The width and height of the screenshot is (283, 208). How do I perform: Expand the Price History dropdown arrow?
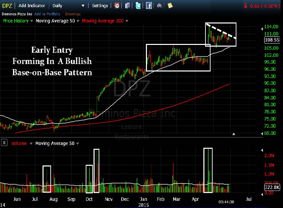32,21
